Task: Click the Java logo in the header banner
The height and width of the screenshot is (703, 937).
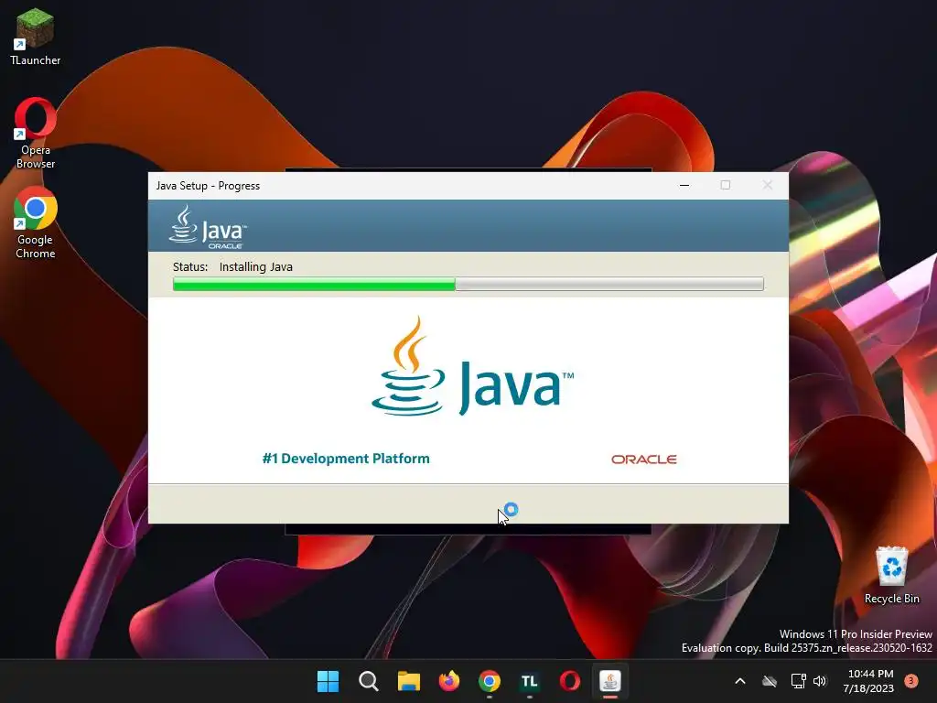Action: (x=208, y=227)
